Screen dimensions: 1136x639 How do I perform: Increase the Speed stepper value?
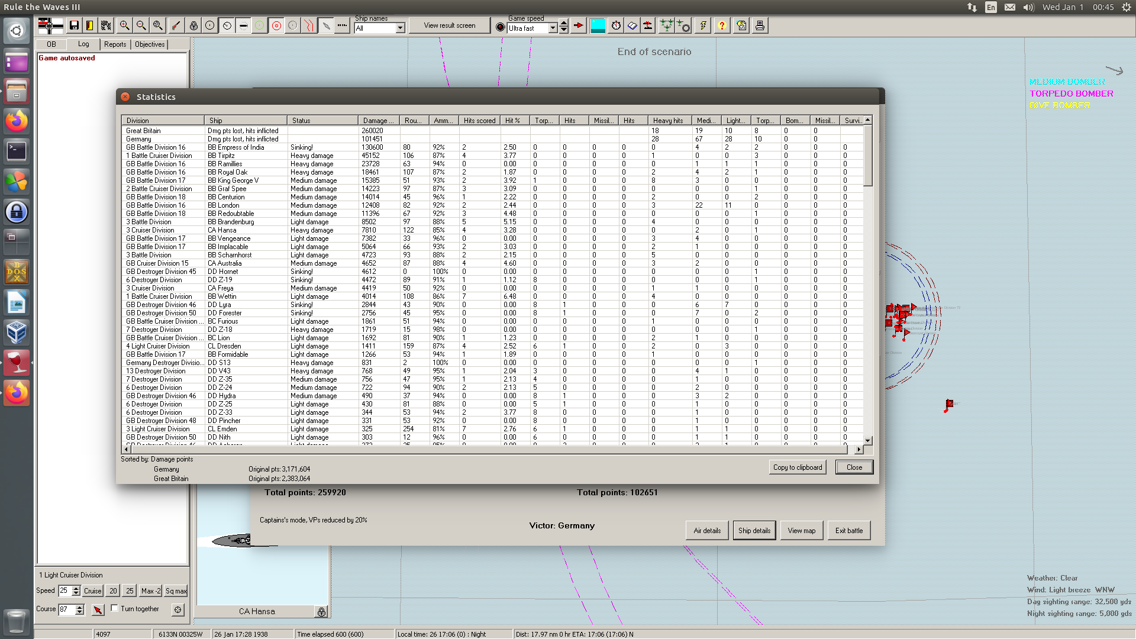tap(76, 588)
